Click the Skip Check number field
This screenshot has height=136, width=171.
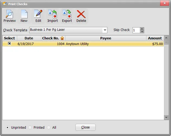pos(136,30)
